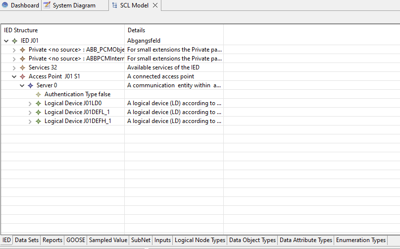Screen dimensions: 400x249
Task: Click the Logical Device J01DEFL_1 icon
Action: 39,112
